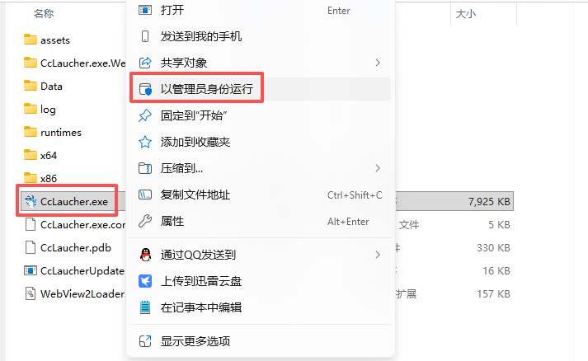The image size is (588, 361).
Task: Select the runtimes folder
Action: [x=60, y=133]
